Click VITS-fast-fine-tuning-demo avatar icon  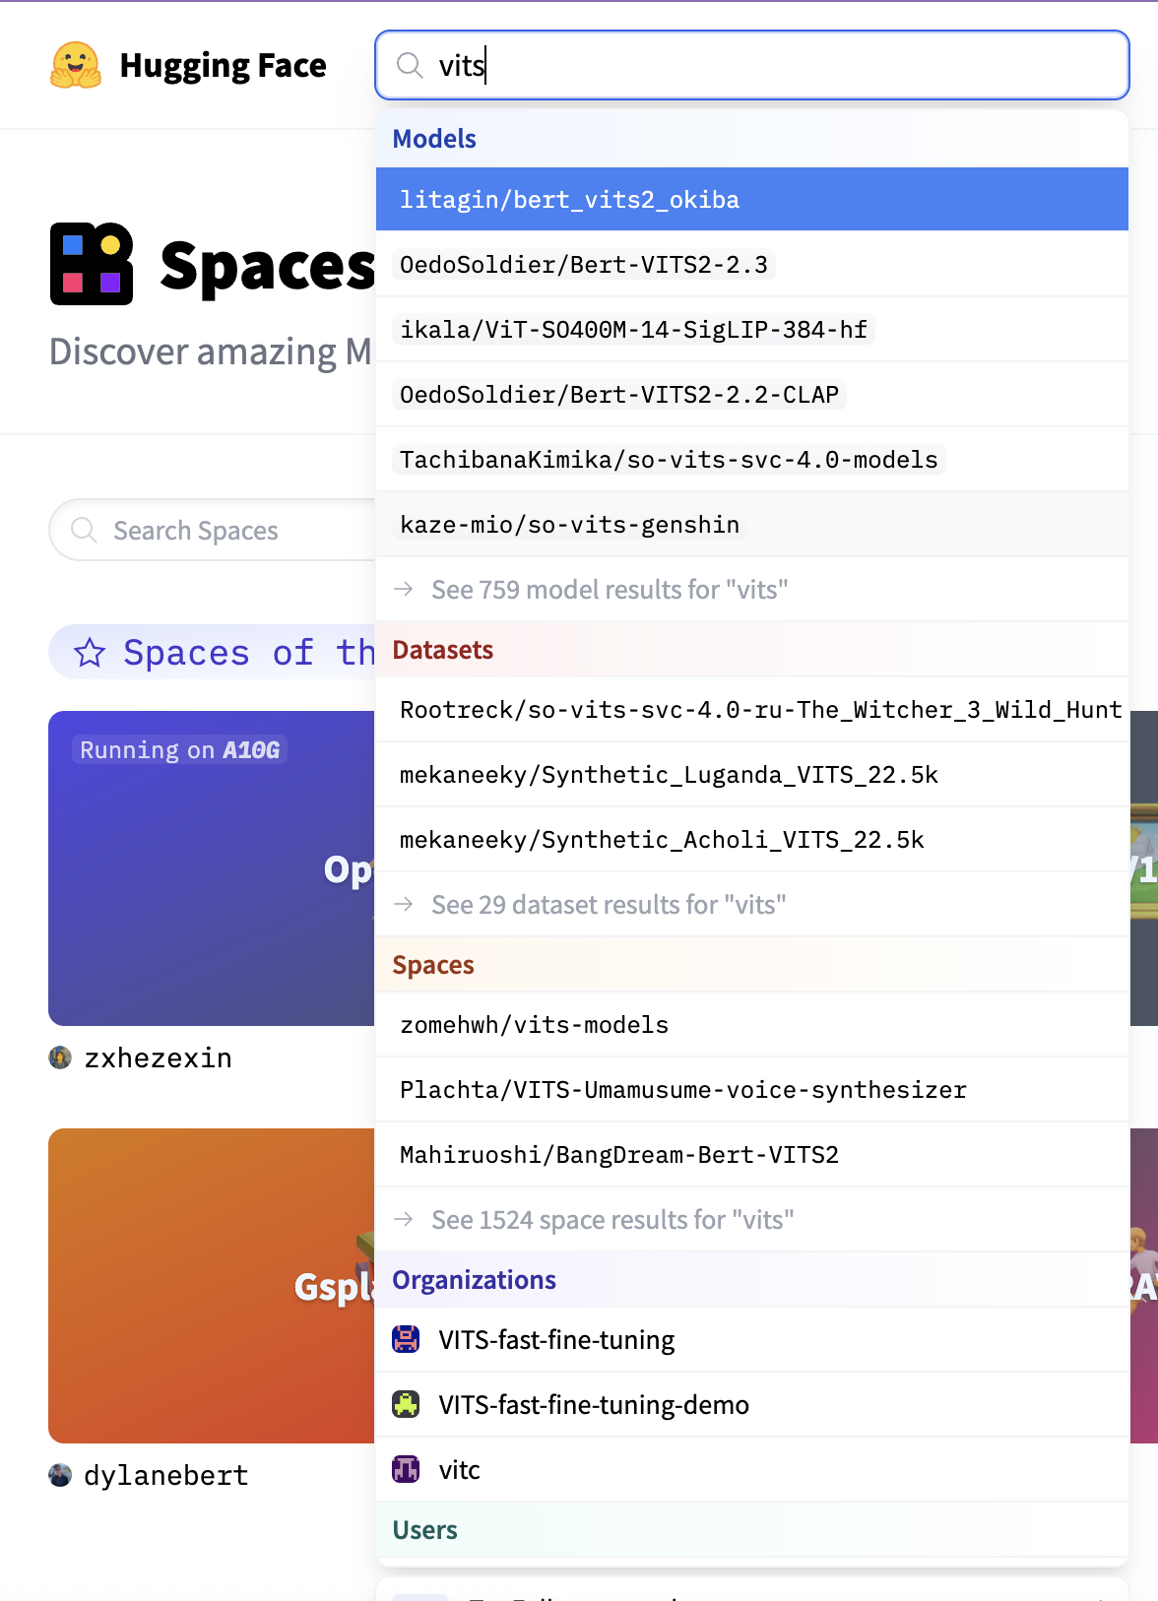(x=406, y=1404)
